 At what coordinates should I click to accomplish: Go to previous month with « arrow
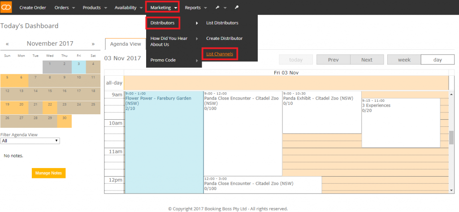pos(7,44)
